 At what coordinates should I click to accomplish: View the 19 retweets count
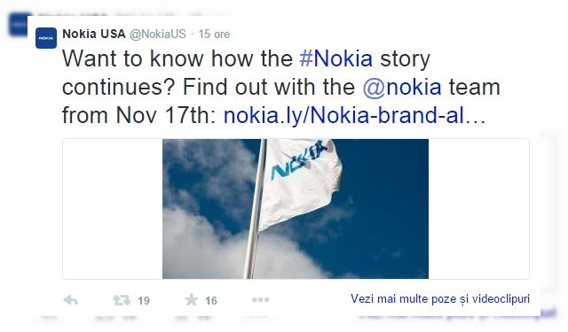[144, 300]
